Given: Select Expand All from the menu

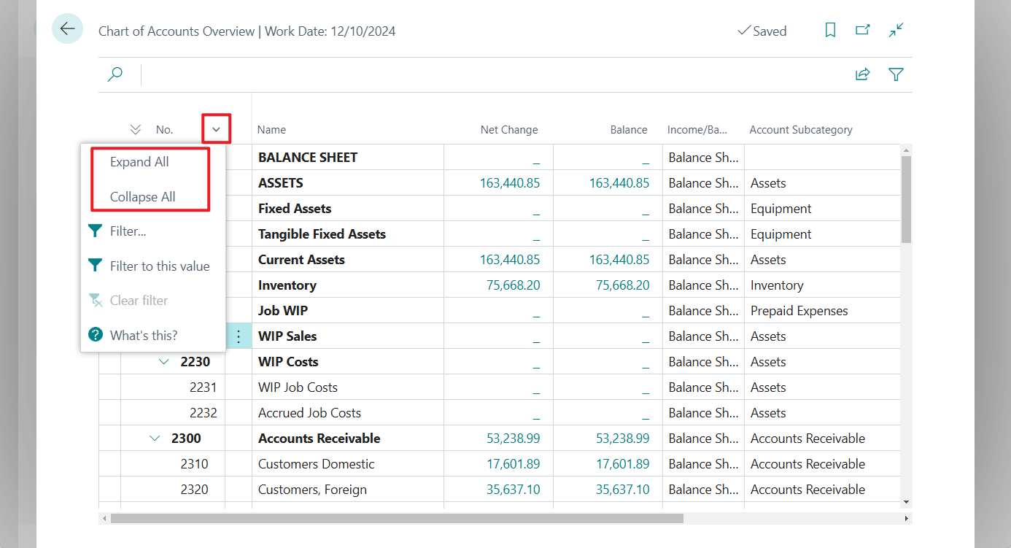Looking at the screenshot, I should point(139,162).
